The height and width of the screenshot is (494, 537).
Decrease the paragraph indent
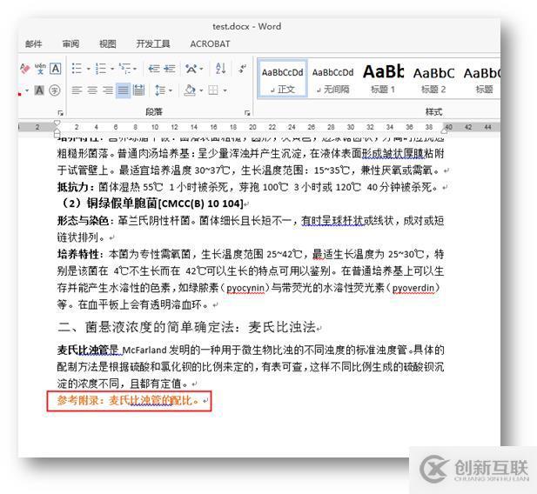click(154, 69)
